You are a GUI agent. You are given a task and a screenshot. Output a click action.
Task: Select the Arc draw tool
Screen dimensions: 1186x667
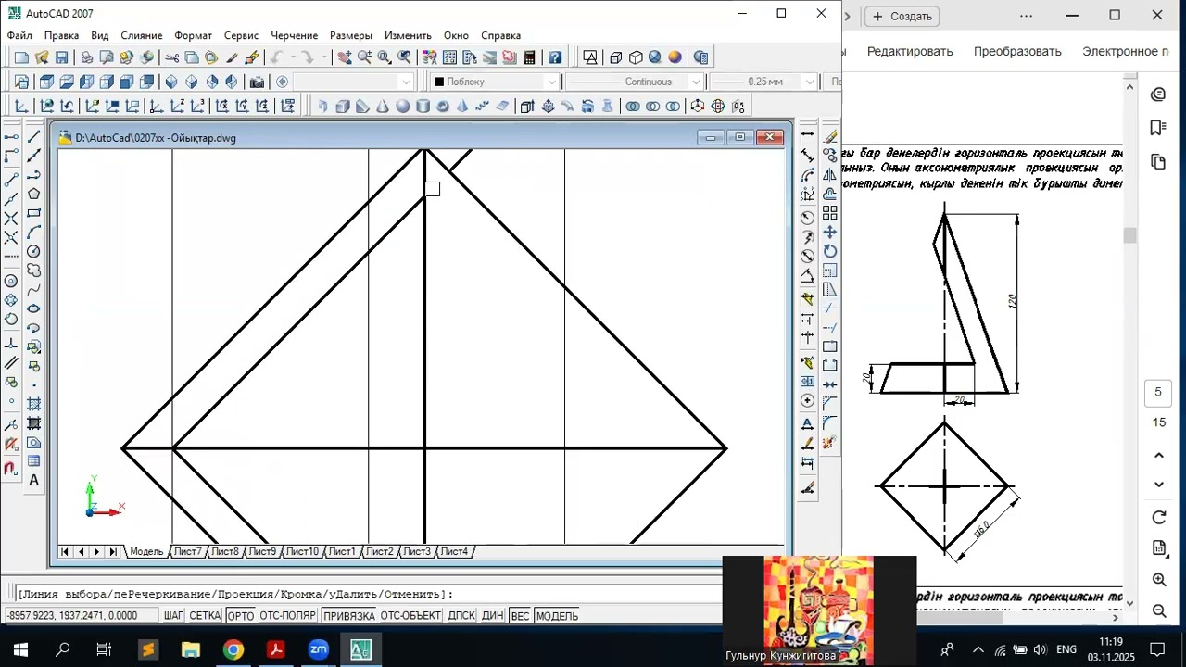pos(33,232)
